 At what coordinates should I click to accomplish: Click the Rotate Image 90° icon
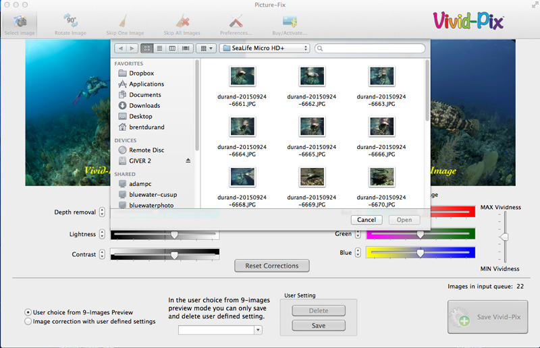pyautogui.click(x=70, y=21)
